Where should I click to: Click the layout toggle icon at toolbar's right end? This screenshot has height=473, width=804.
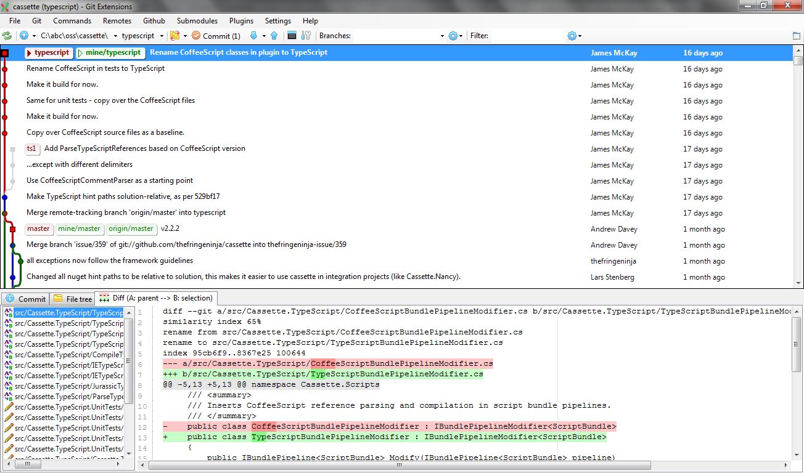tap(797, 36)
